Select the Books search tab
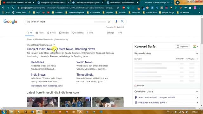The height and width of the screenshot is (114, 203). (x=51, y=33)
